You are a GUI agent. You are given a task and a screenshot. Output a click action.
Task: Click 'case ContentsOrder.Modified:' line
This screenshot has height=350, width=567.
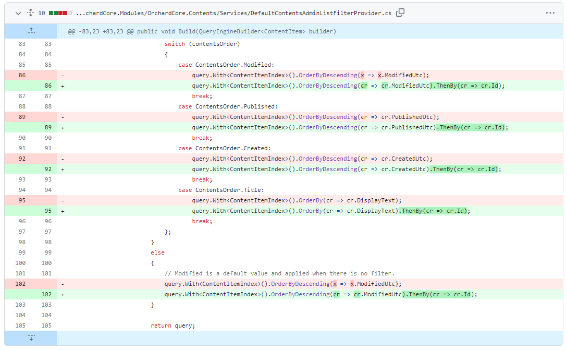click(x=226, y=65)
